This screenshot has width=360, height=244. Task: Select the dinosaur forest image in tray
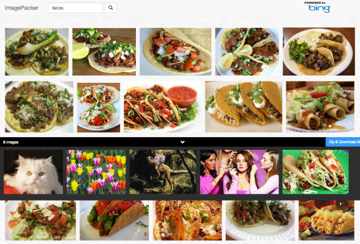click(162, 172)
